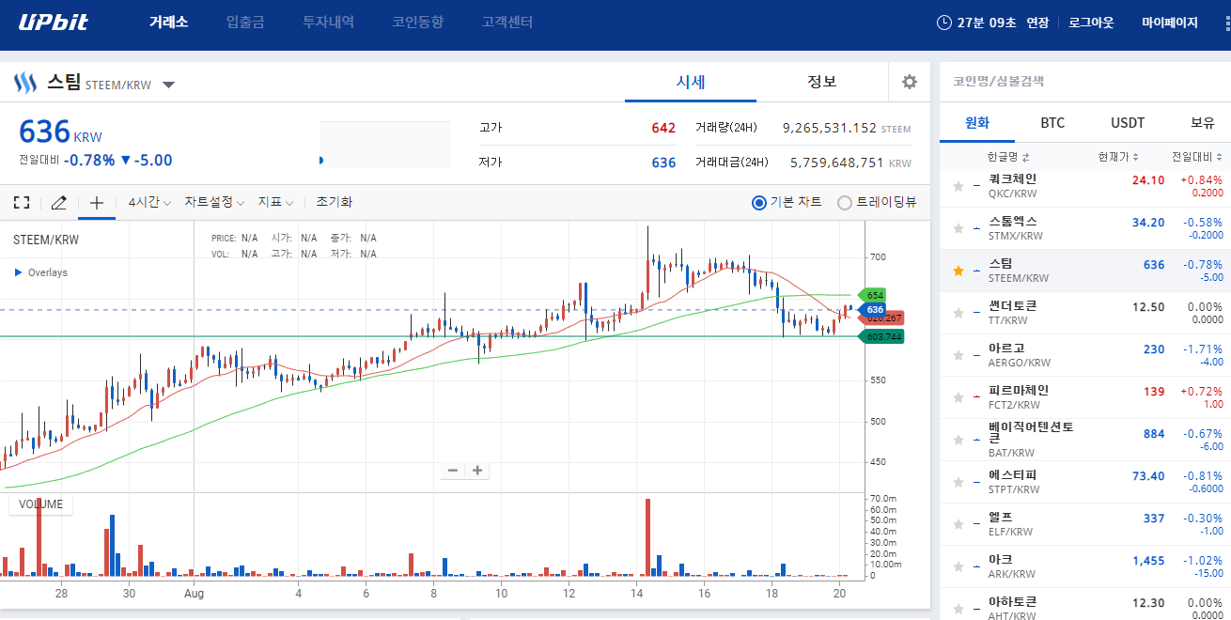
Task: Select 피르마체인 FCT2/KRW row
Action: (1085, 397)
